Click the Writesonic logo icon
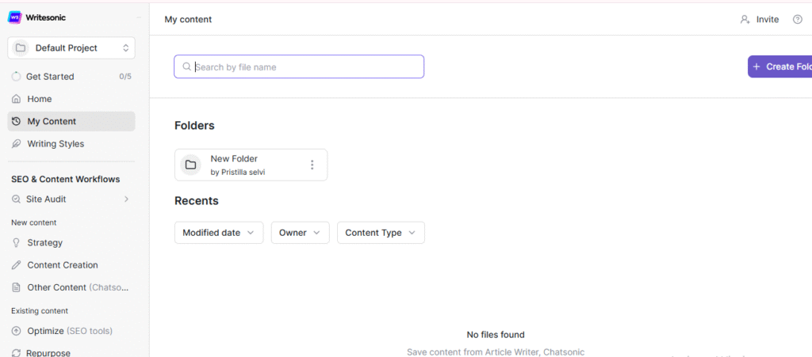812x357 pixels. click(14, 17)
